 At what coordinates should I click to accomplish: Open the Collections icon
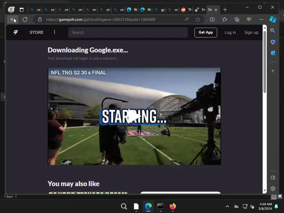[x=237, y=19]
